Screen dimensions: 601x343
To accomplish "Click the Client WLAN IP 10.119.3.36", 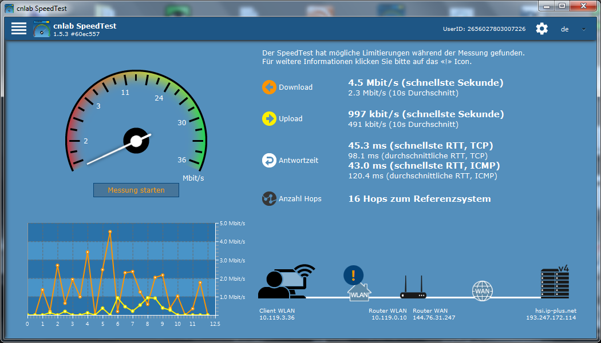I will (x=277, y=318).
